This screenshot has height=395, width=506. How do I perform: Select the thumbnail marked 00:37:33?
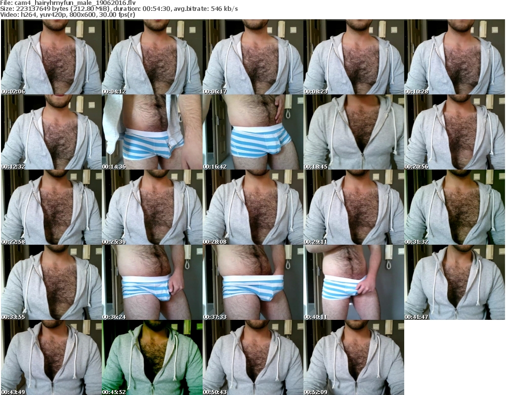(x=253, y=282)
